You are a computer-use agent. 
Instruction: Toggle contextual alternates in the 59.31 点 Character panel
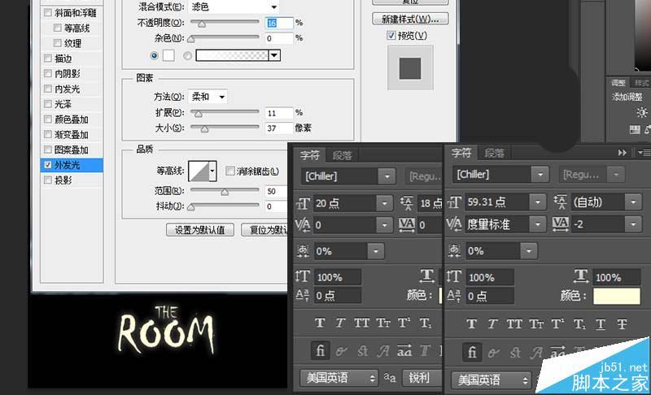pyautogui.click(x=494, y=353)
